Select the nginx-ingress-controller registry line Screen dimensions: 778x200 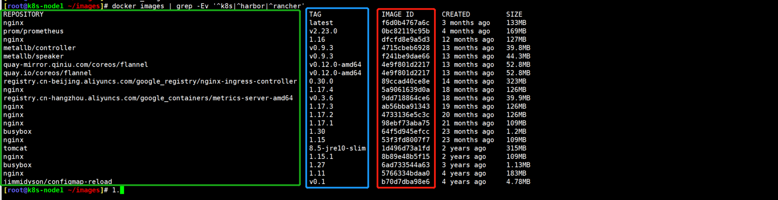pyautogui.click(x=150, y=81)
